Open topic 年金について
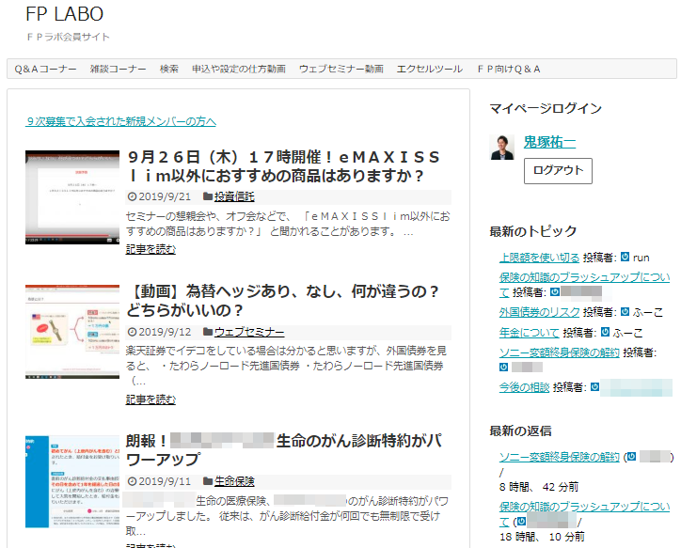Viewport: 681px width, 548px height. [530, 333]
